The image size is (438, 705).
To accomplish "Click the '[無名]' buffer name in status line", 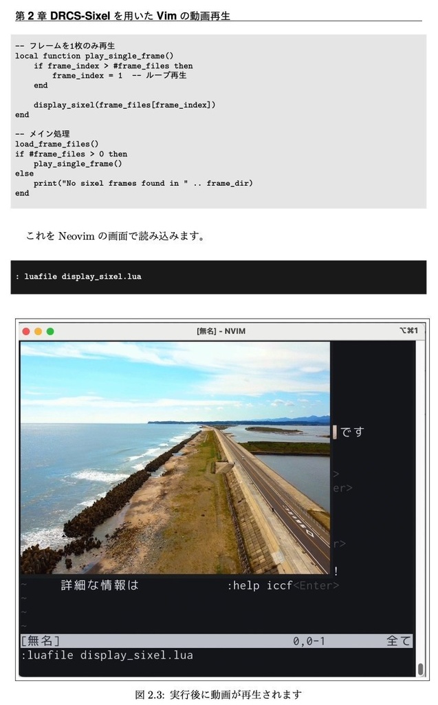I will click(41, 641).
